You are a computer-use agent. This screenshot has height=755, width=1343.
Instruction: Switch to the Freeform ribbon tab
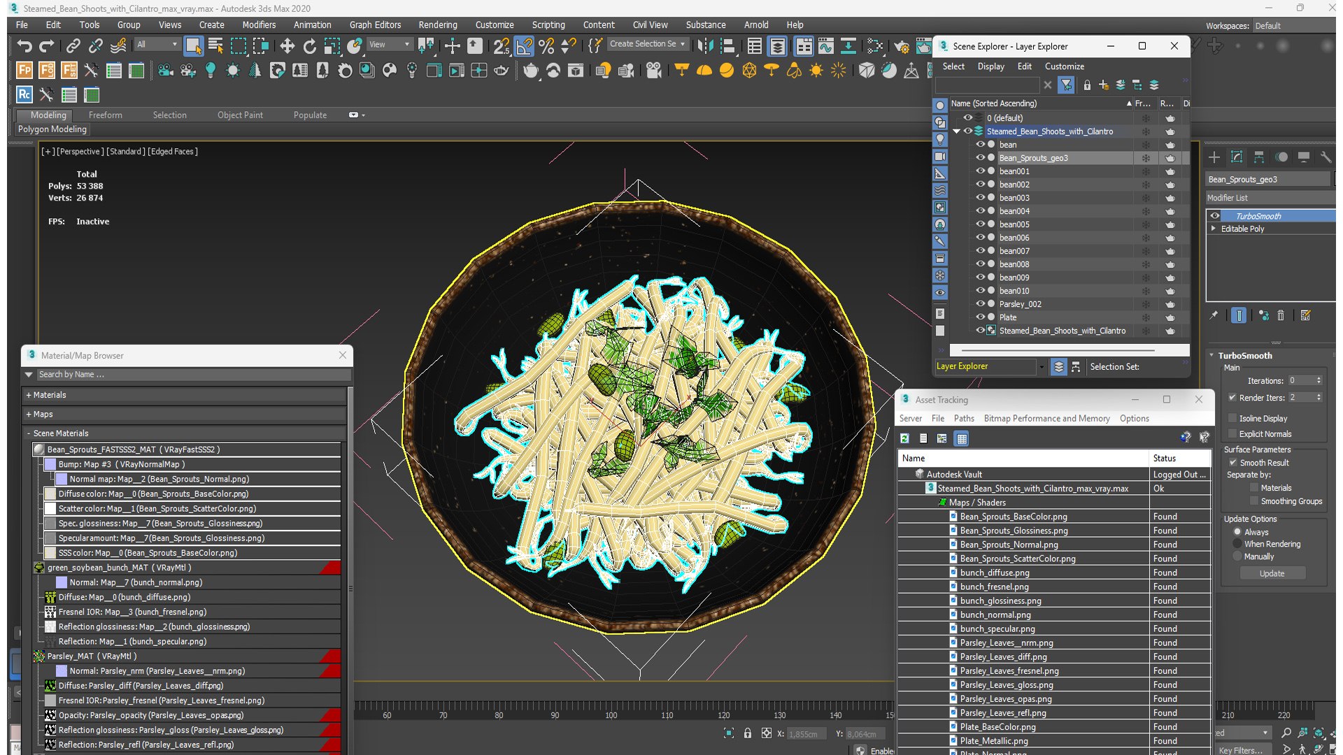(x=106, y=115)
